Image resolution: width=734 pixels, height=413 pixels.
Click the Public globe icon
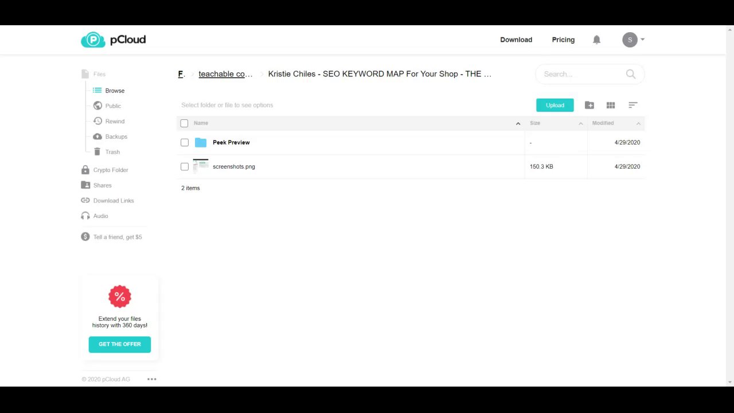97,106
